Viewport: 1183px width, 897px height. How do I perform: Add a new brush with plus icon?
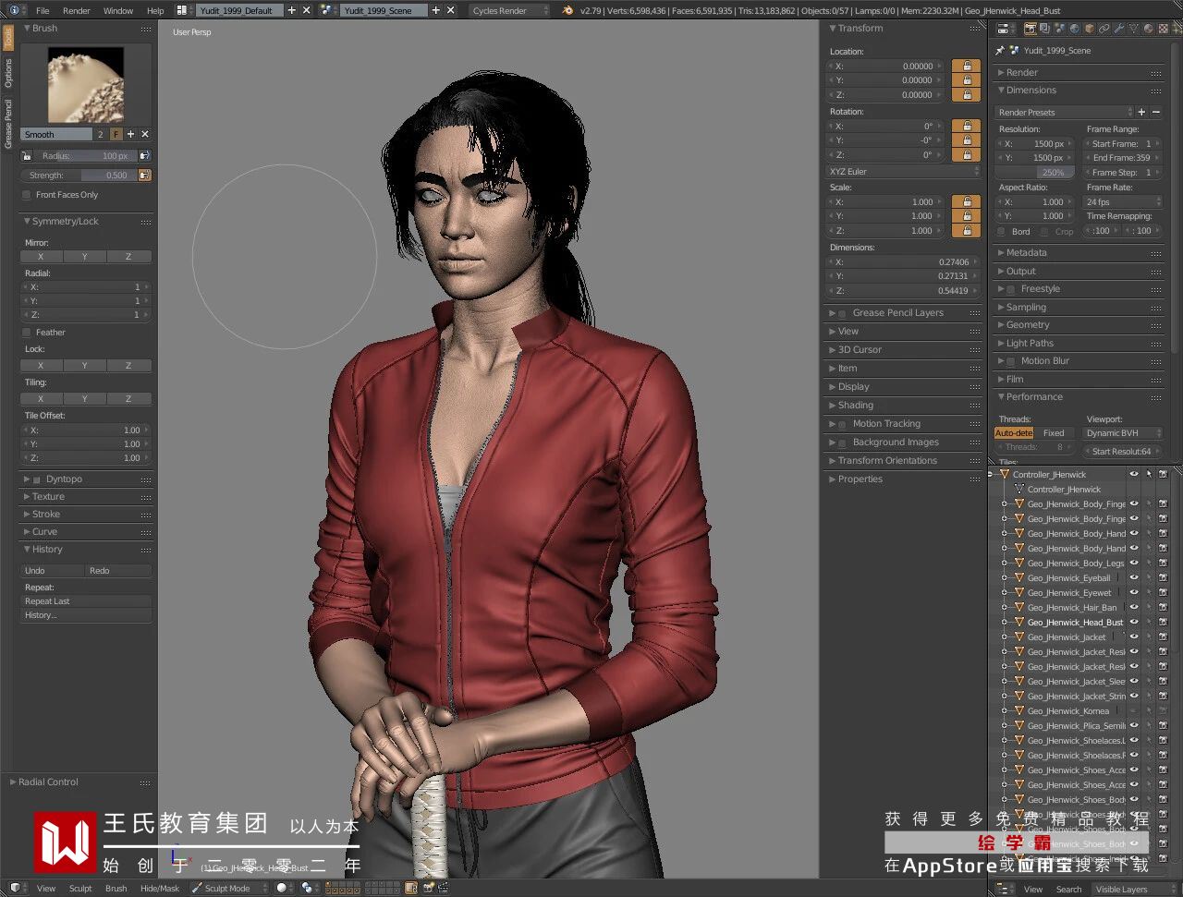pyautogui.click(x=130, y=134)
